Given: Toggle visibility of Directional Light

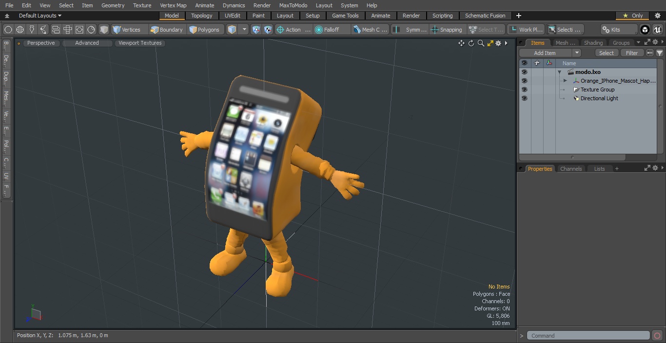Looking at the screenshot, I should pos(524,98).
